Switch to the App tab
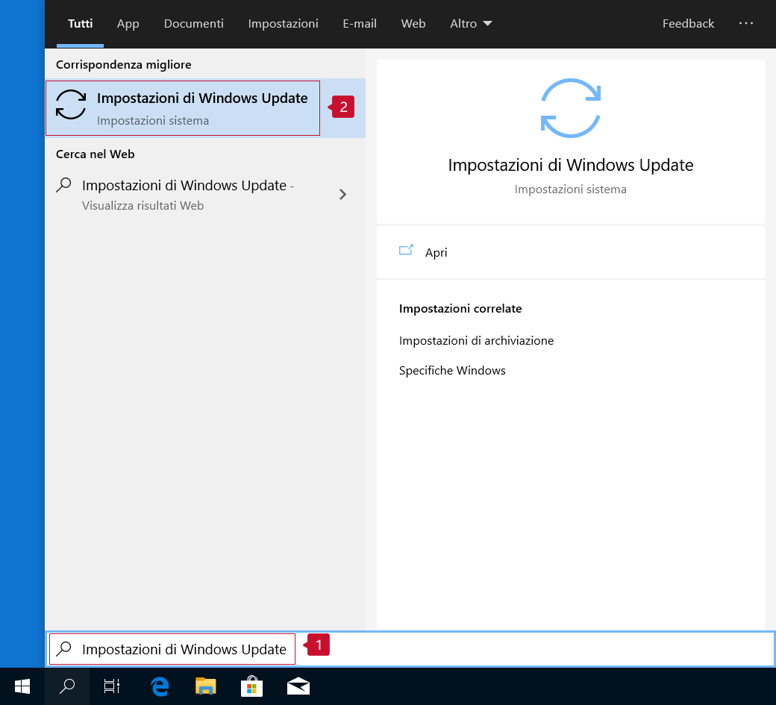The width and height of the screenshot is (776, 705). point(128,24)
